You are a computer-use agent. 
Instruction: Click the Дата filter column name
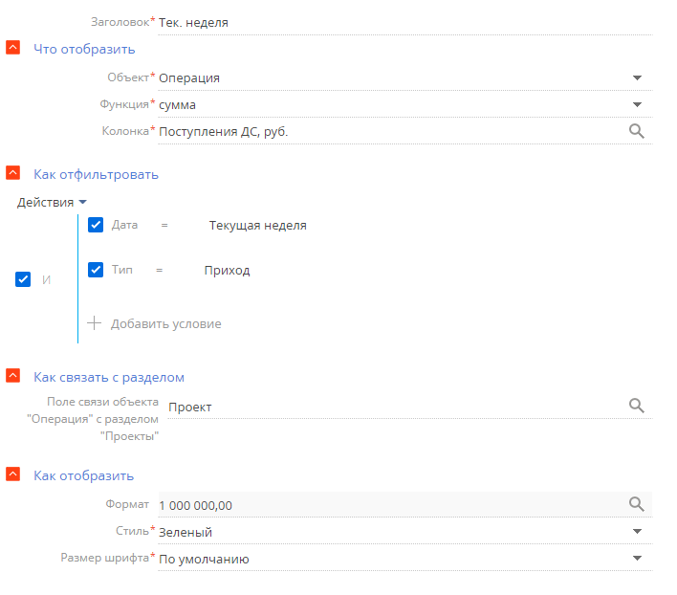(124, 225)
